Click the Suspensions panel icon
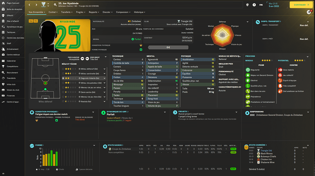This screenshot has height=176, width=315. point(247,113)
